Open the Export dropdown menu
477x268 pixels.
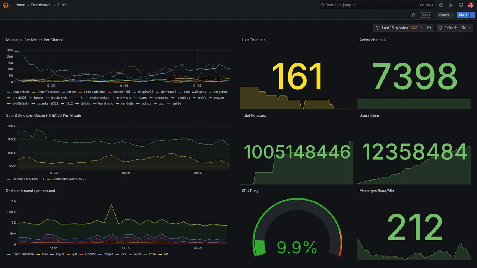[x=446, y=15]
